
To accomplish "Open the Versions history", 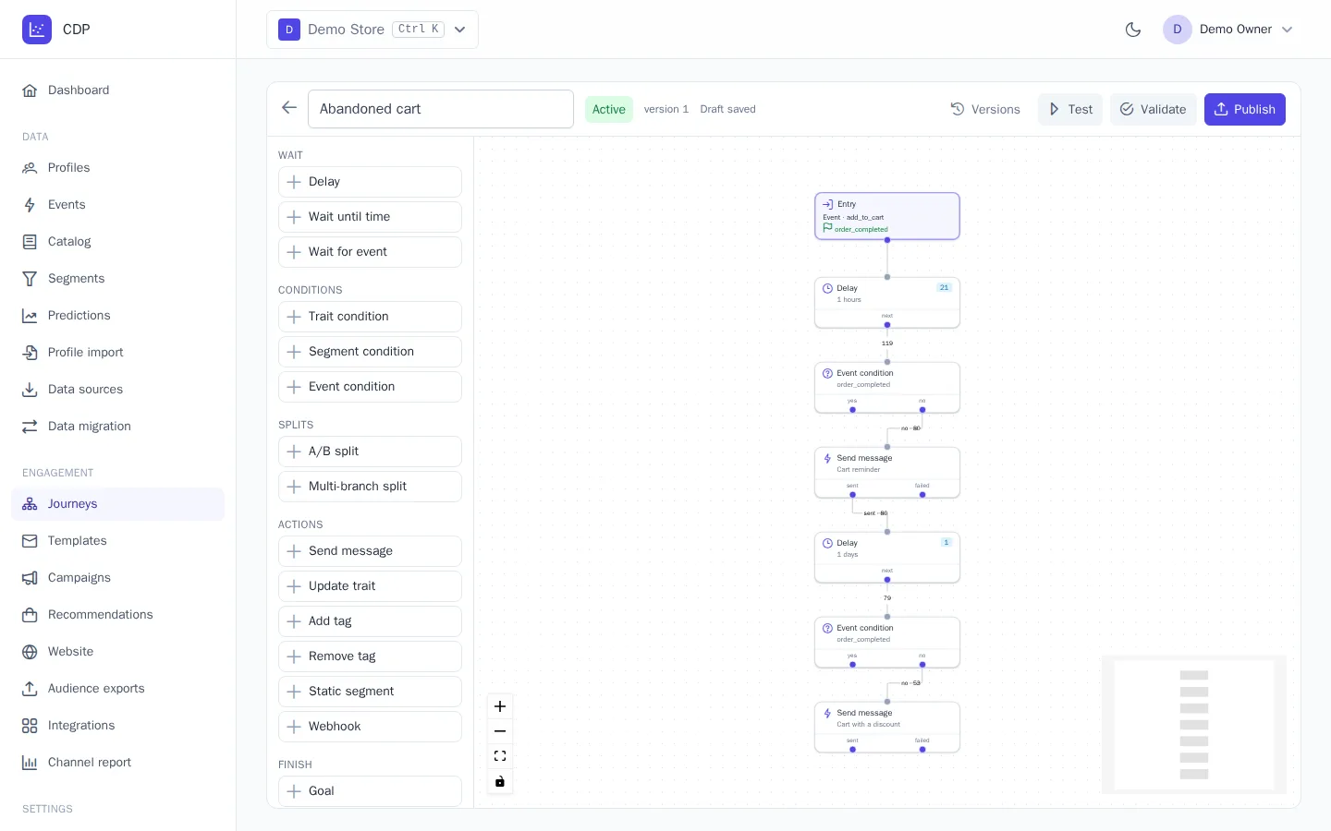I will (985, 109).
